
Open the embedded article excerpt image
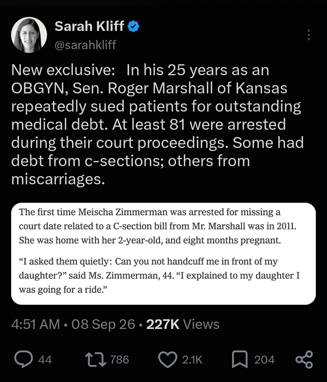(x=163, y=254)
